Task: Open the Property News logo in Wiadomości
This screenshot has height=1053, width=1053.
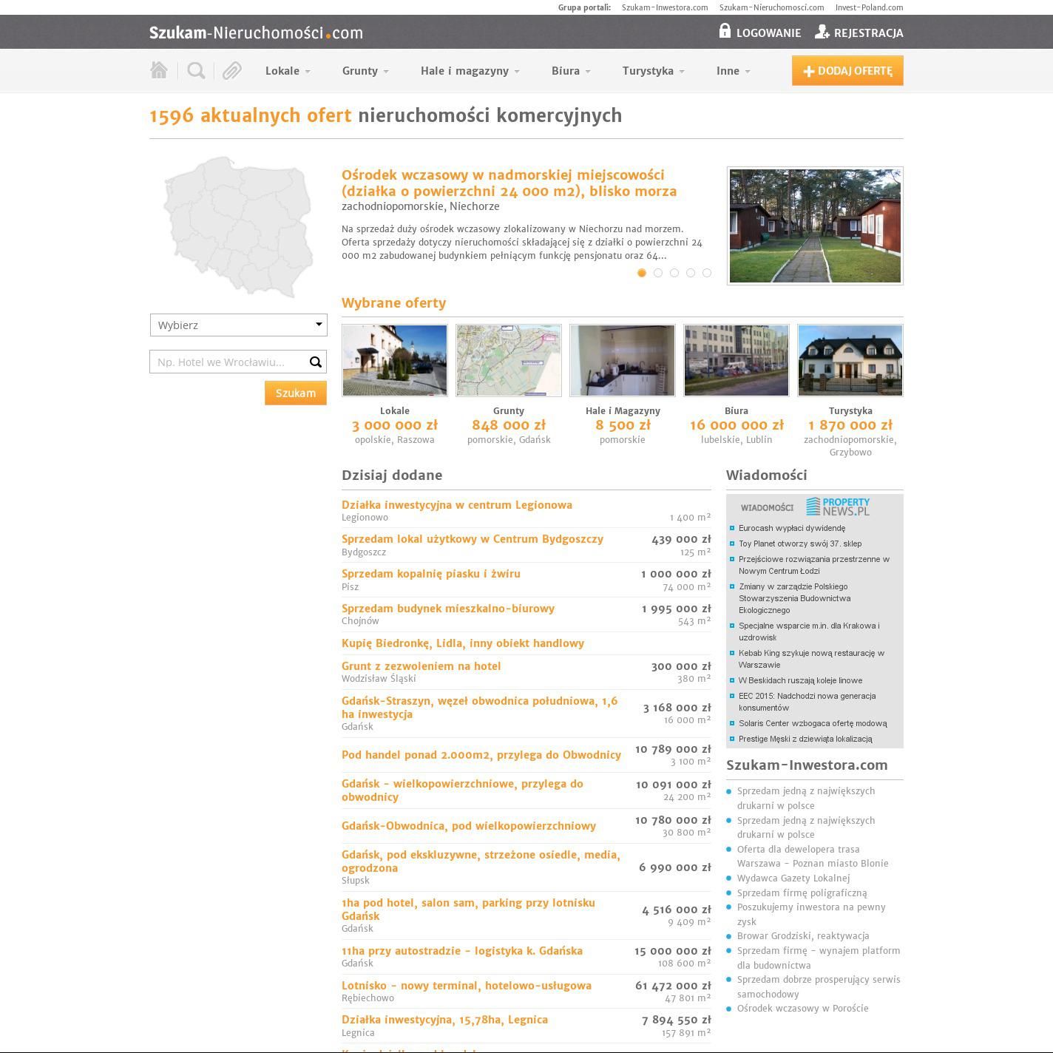Action: (838, 507)
